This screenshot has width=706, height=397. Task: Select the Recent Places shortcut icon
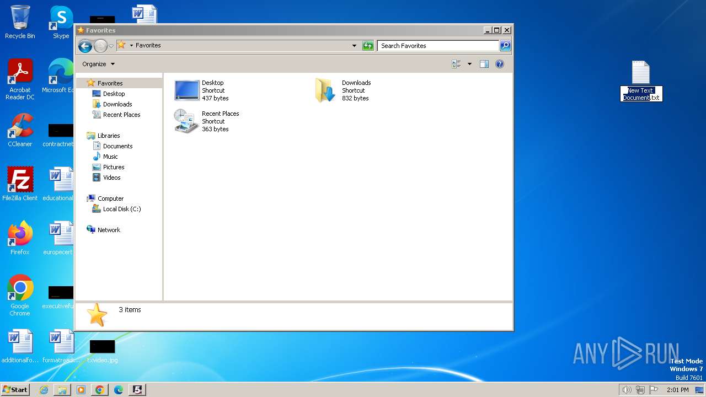(x=186, y=121)
